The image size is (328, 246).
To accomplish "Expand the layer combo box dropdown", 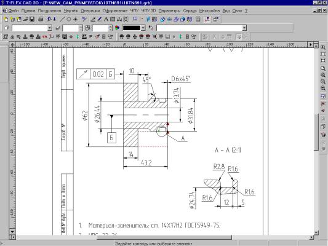I will 50,28.
